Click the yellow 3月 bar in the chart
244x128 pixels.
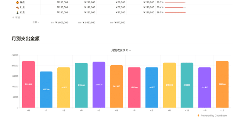(64, 87)
